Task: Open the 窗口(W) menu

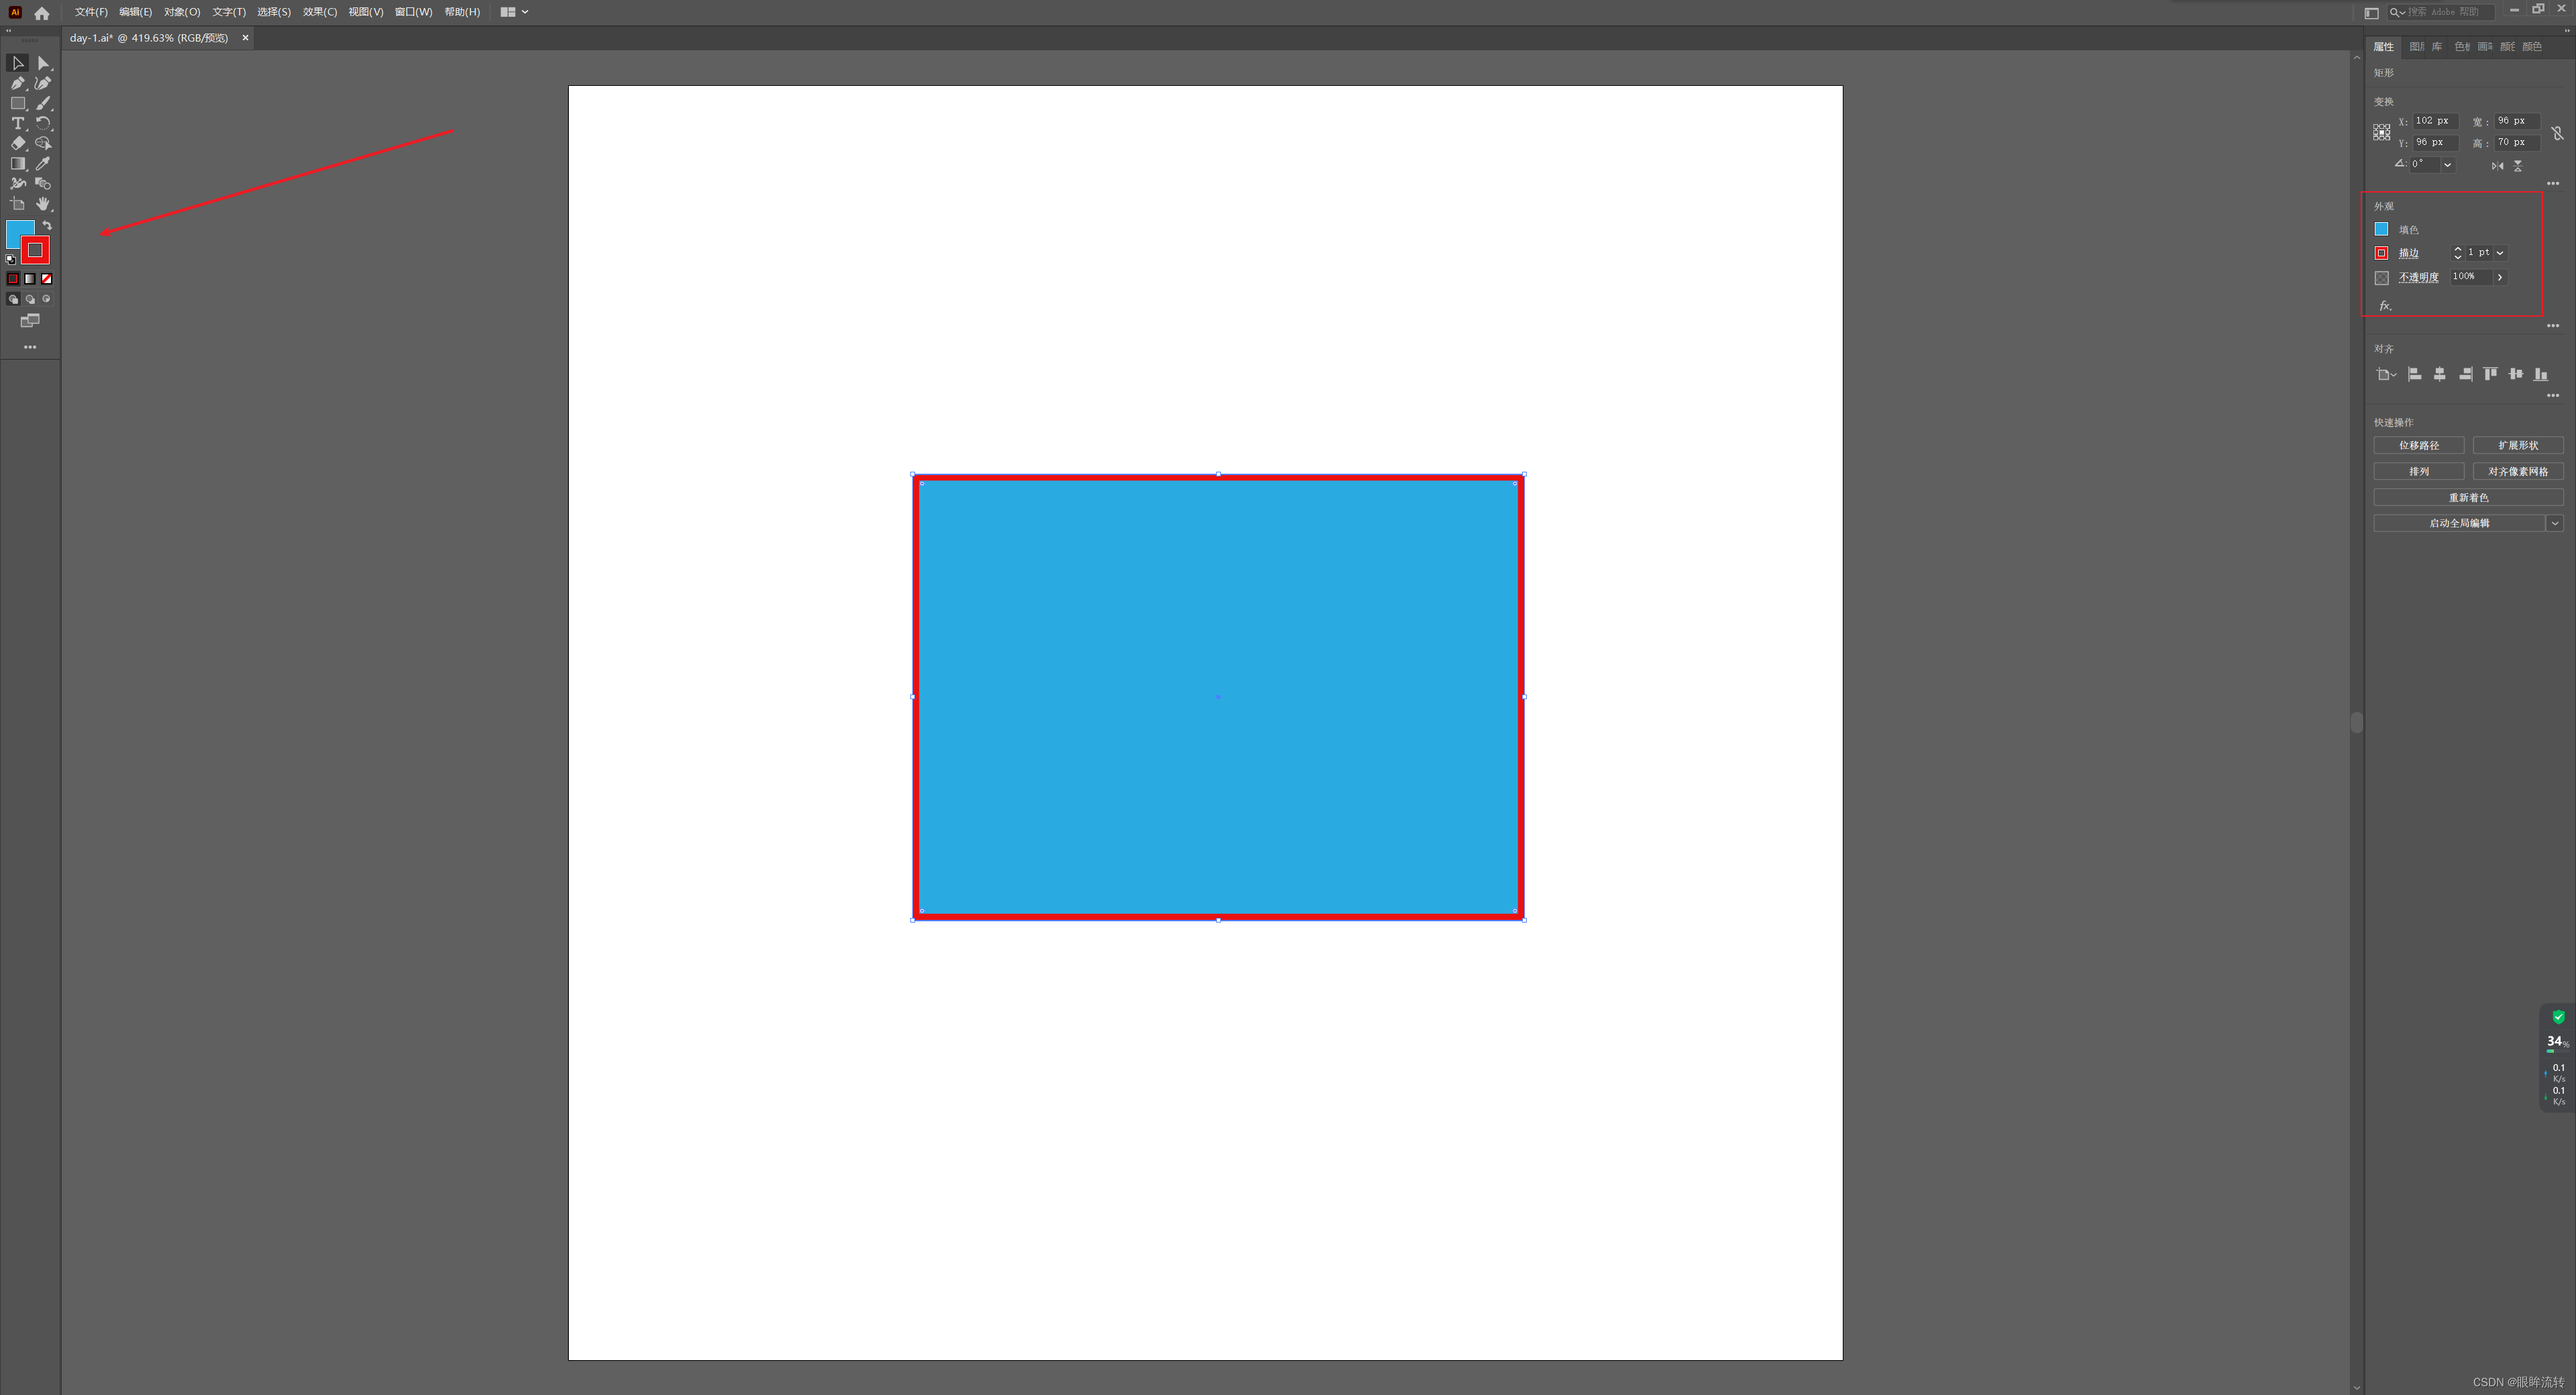Action: (x=413, y=12)
